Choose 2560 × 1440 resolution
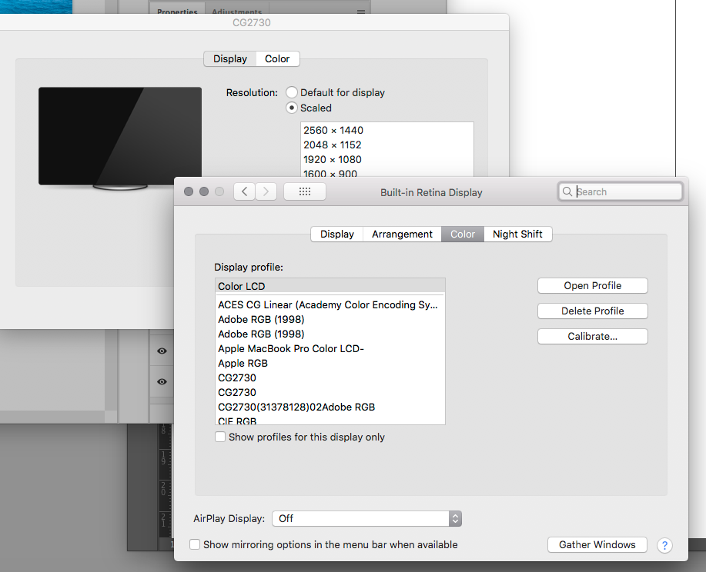Image resolution: width=706 pixels, height=572 pixels. [387, 131]
